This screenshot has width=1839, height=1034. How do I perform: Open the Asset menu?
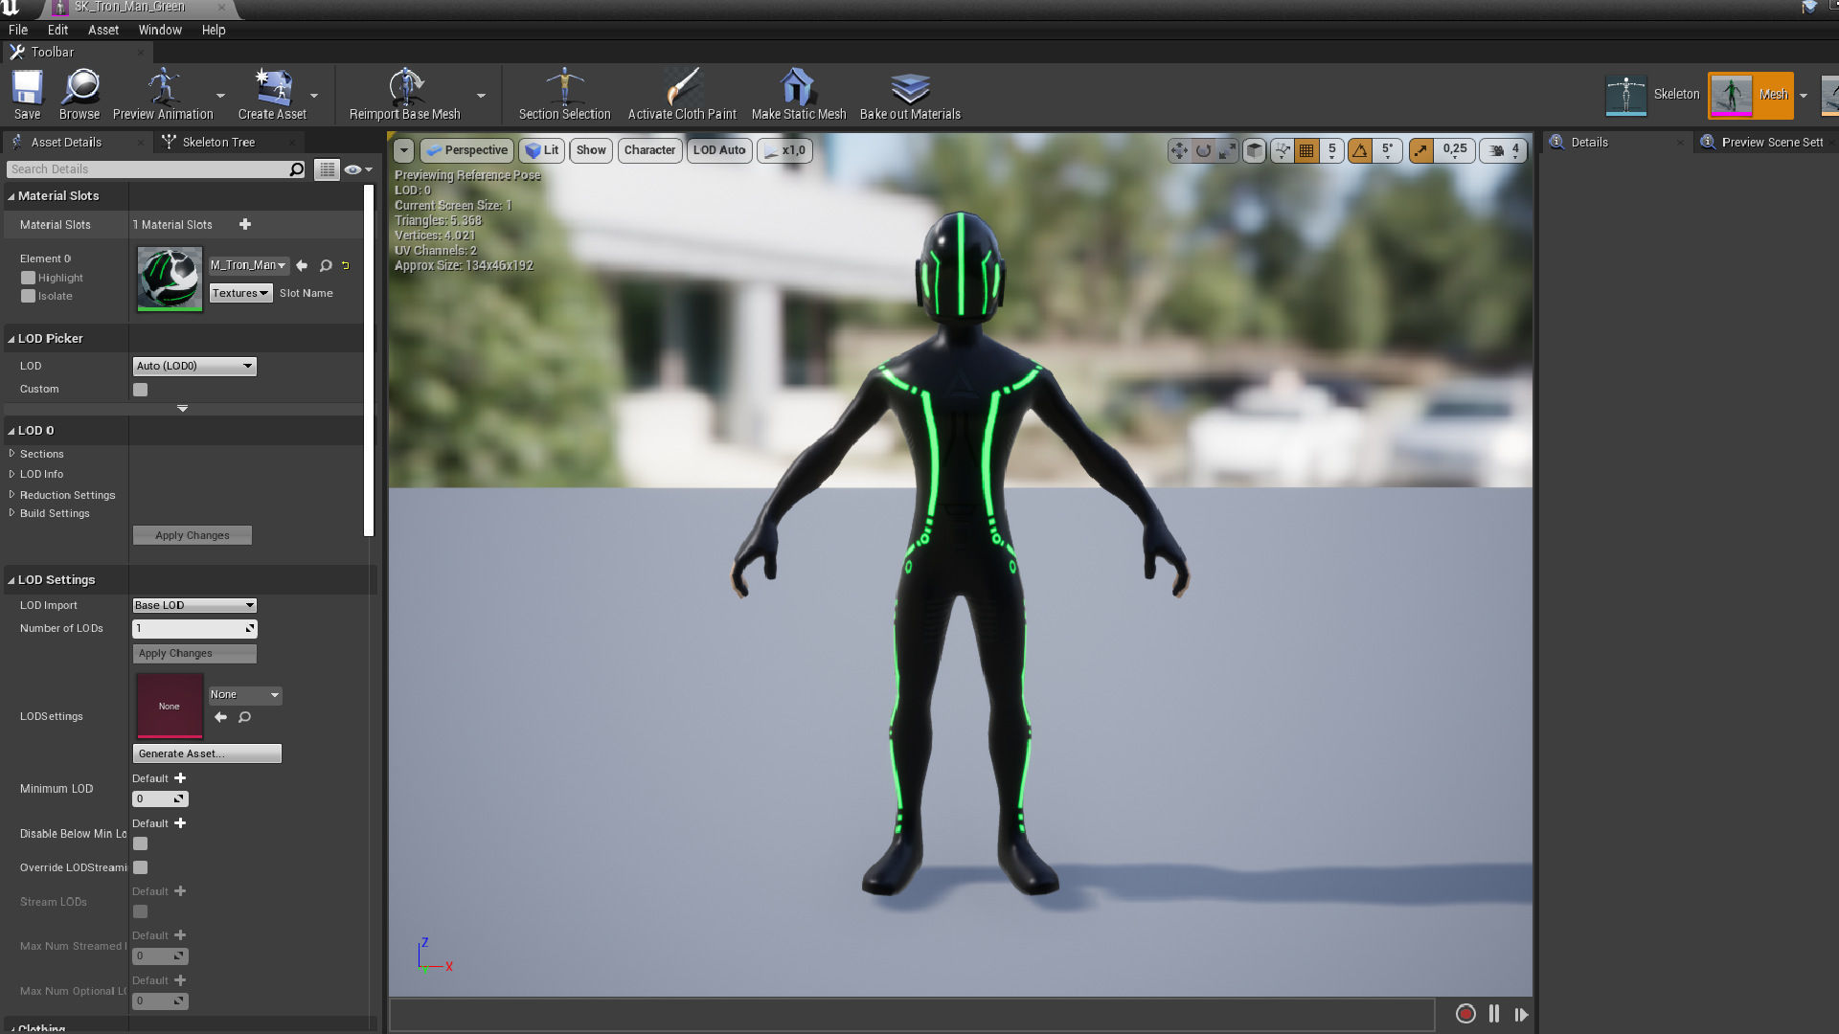click(x=102, y=30)
